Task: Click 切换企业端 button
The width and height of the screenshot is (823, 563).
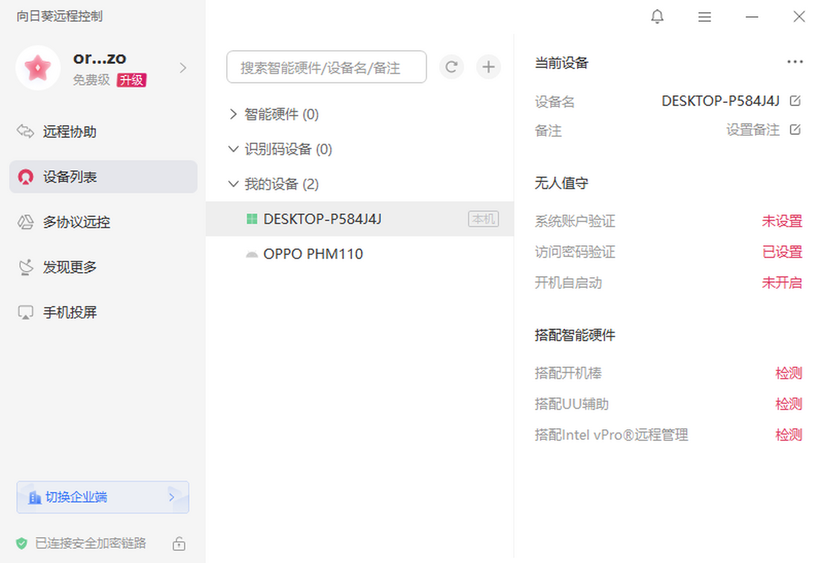Action: (x=103, y=497)
